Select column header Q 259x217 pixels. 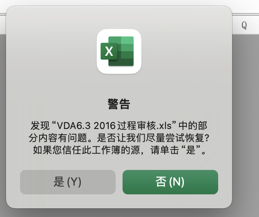[244, 25]
